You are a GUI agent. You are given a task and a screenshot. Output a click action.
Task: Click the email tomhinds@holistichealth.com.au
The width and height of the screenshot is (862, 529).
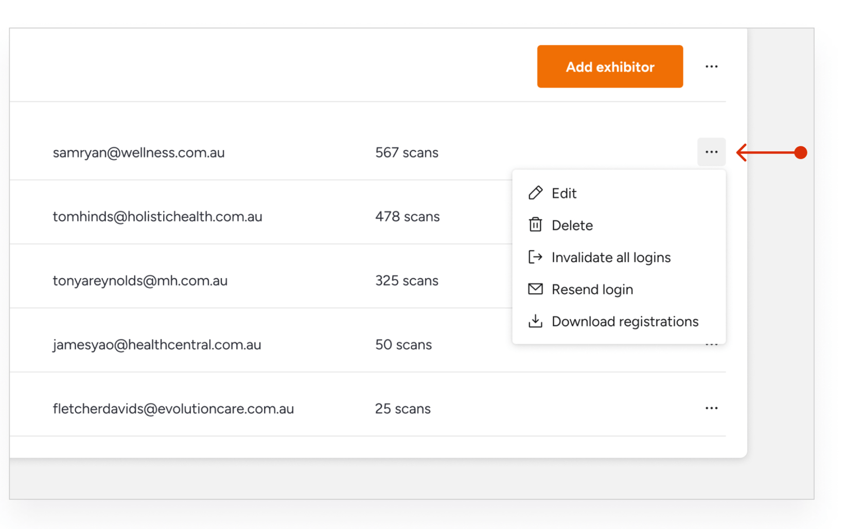click(157, 217)
